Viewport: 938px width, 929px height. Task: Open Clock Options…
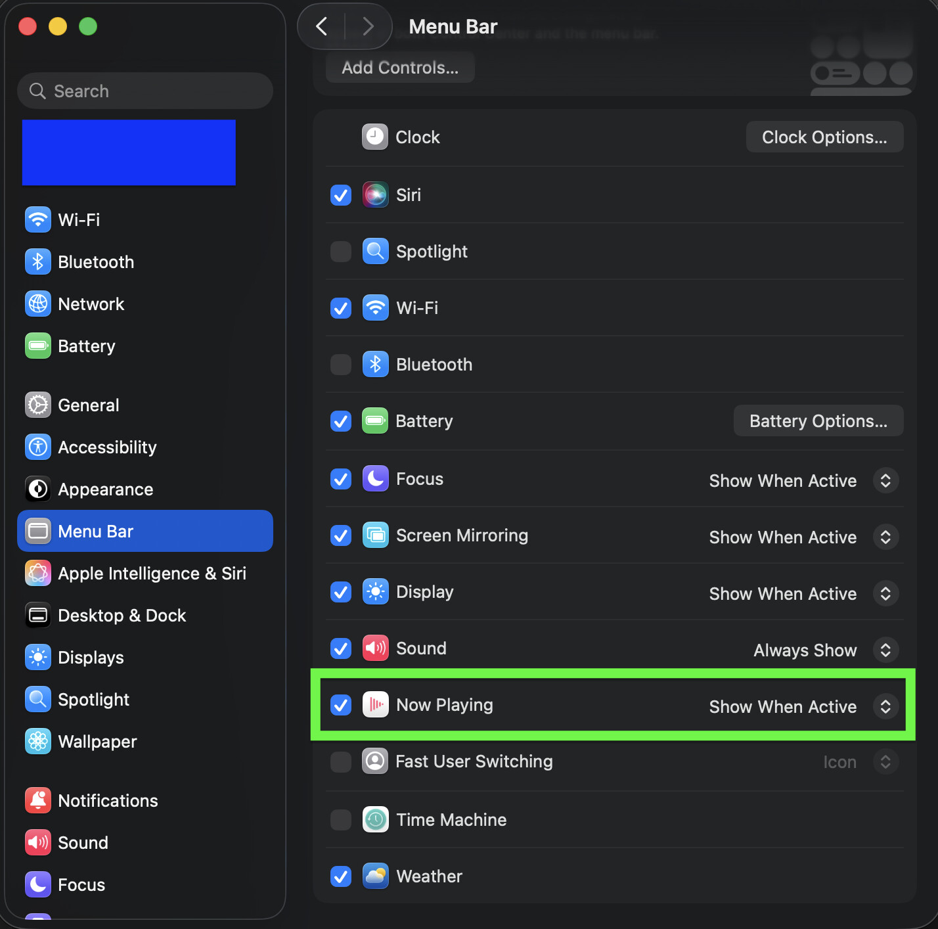824,137
